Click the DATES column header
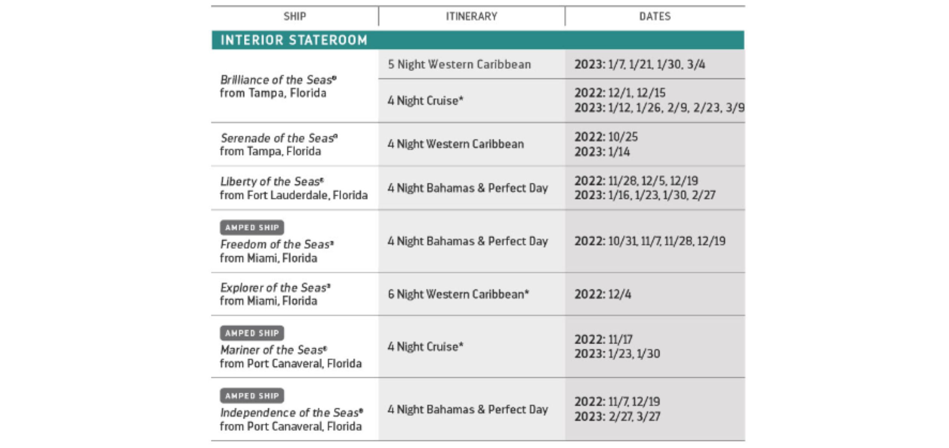949x448 pixels. point(655,16)
